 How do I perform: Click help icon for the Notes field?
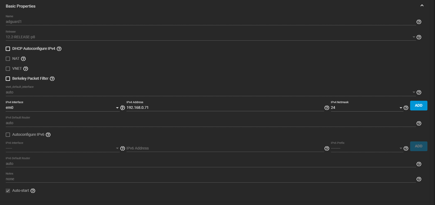419,179
